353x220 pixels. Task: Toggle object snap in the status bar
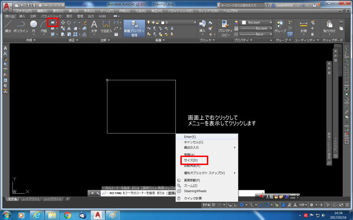pyautogui.click(x=267, y=205)
